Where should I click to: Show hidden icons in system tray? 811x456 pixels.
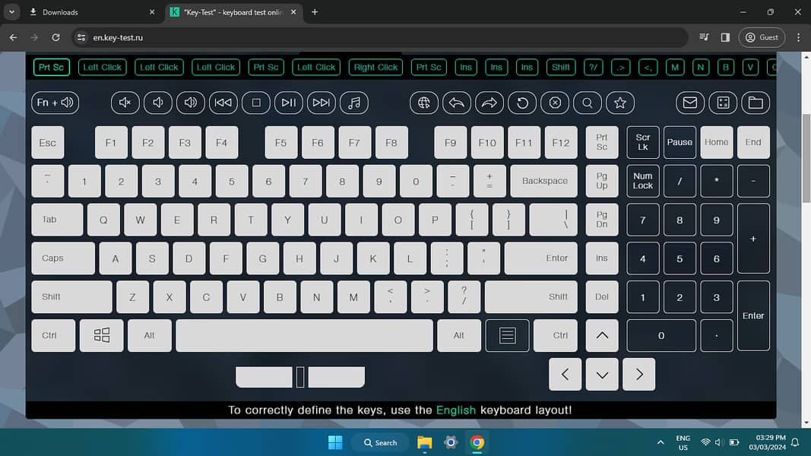coord(660,442)
